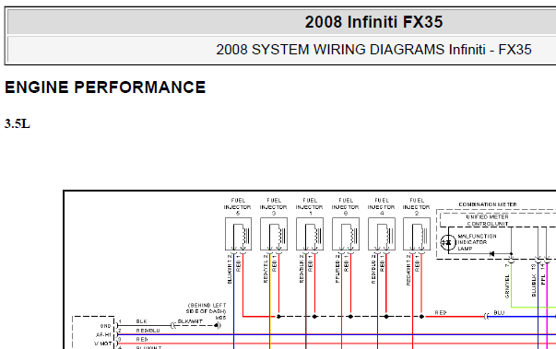Click the 'RED/BLU' wire label at pin 2
The image size is (556, 349).
point(148,331)
